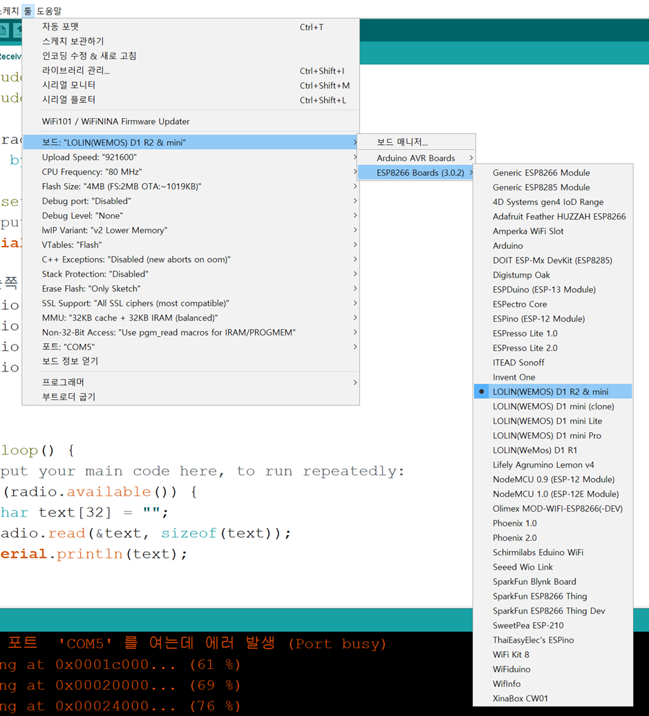Expand Erase Flash "Only Sketch" submenu

pyautogui.click(x=191, y=289)
